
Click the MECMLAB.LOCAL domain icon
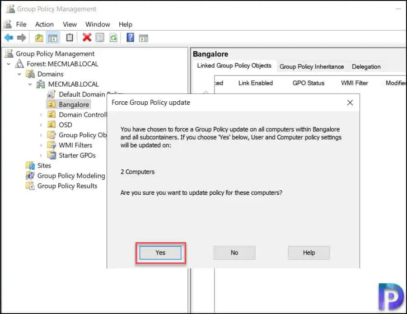point(41,84)
